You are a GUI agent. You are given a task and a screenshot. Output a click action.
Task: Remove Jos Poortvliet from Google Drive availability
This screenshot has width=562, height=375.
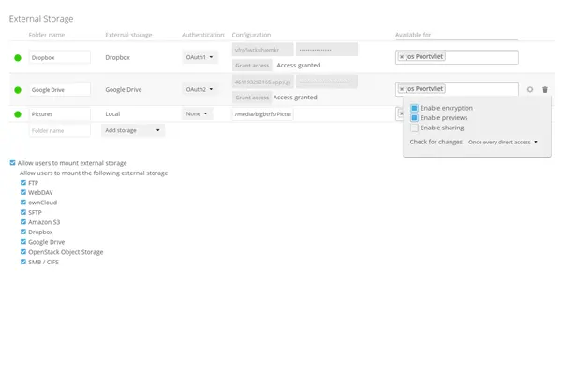click(402, 90)
